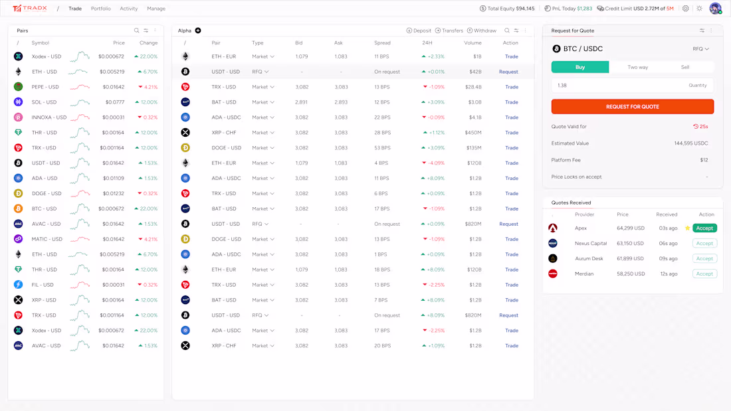The image size is (731, 411).
Task: Click the Withdraw button
Action: tap(482, 31)
